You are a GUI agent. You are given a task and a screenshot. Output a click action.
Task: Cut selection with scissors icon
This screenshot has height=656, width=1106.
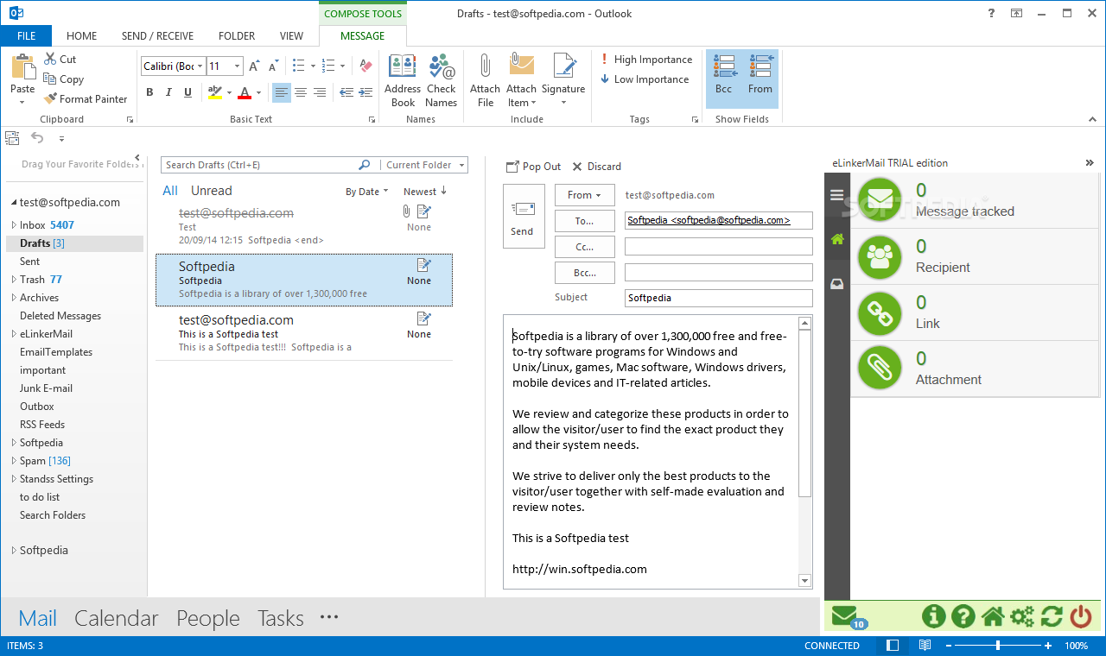coord(50,59)
